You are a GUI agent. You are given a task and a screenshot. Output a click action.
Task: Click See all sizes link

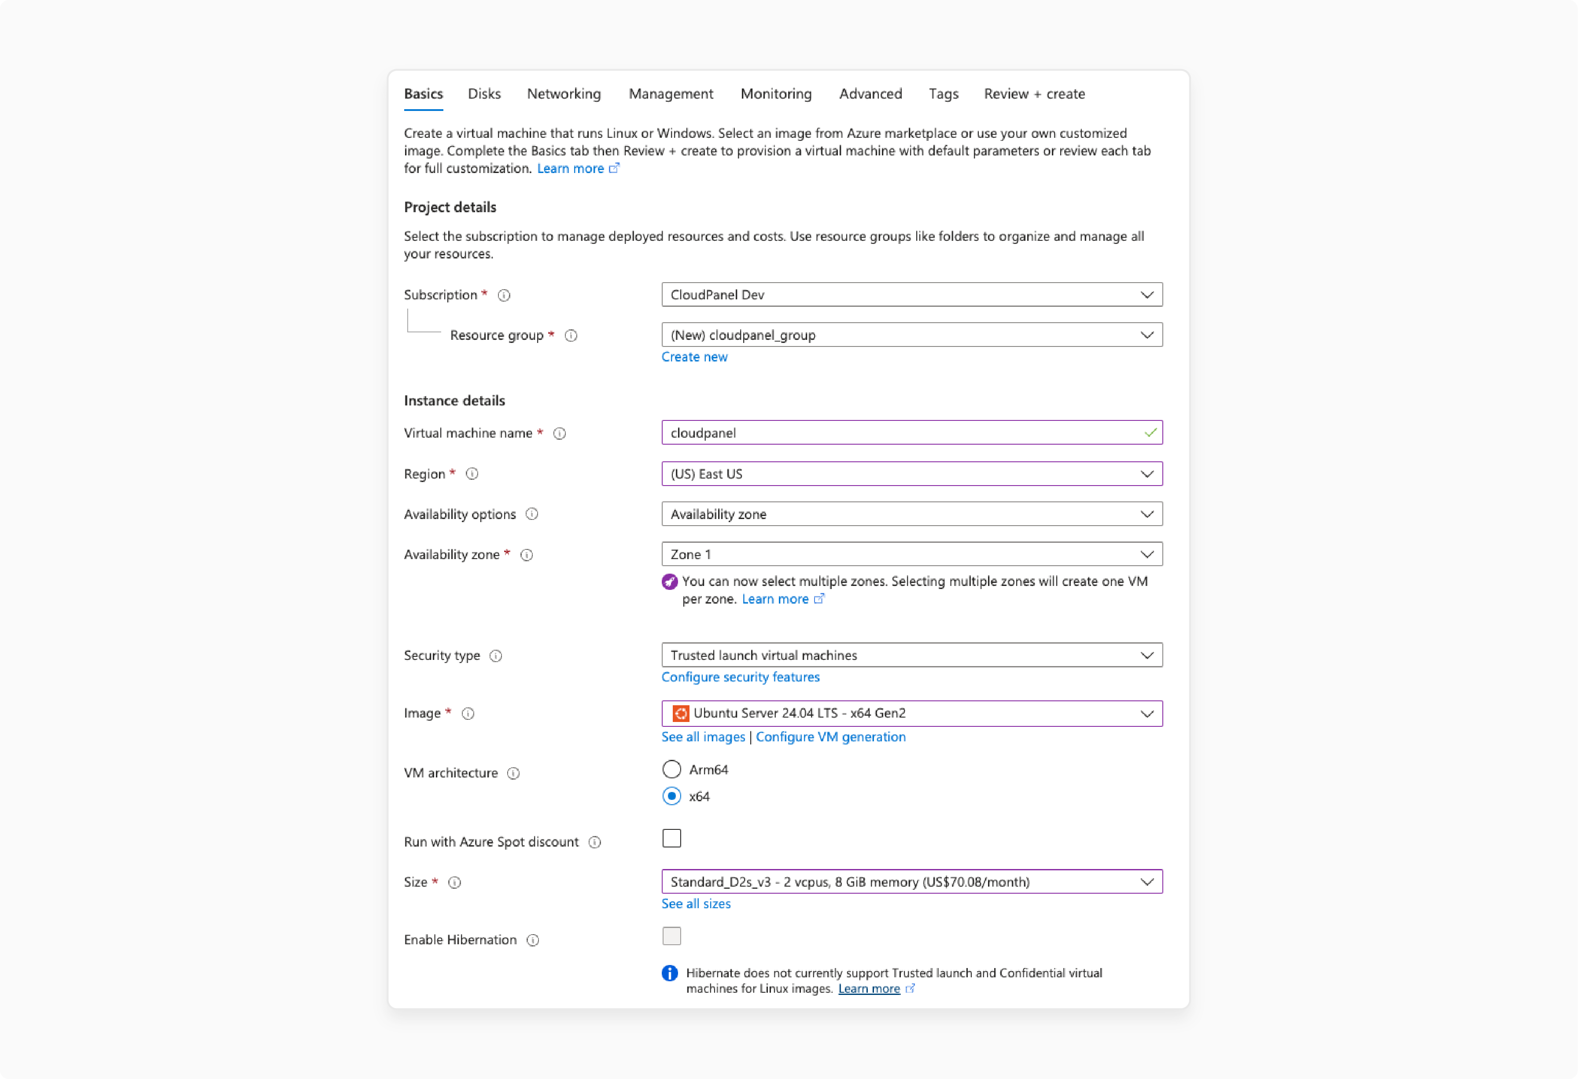(x=696, y=904)
